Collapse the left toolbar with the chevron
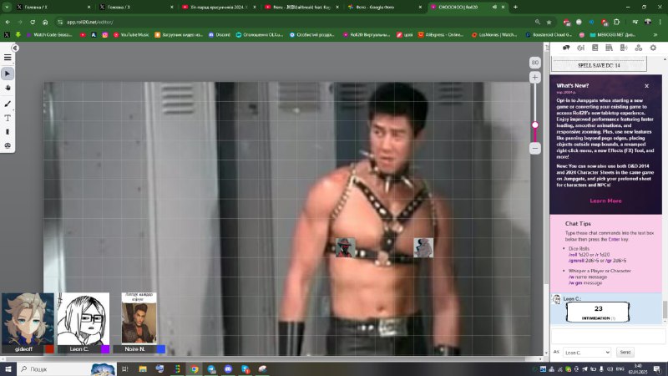The width and height of the screenshot is (668, 376). pos(15,48)
